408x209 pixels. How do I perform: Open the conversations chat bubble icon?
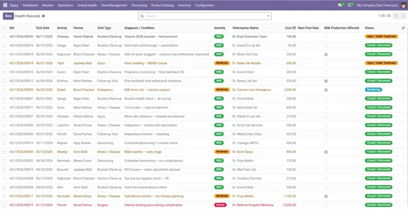[340, 5]
